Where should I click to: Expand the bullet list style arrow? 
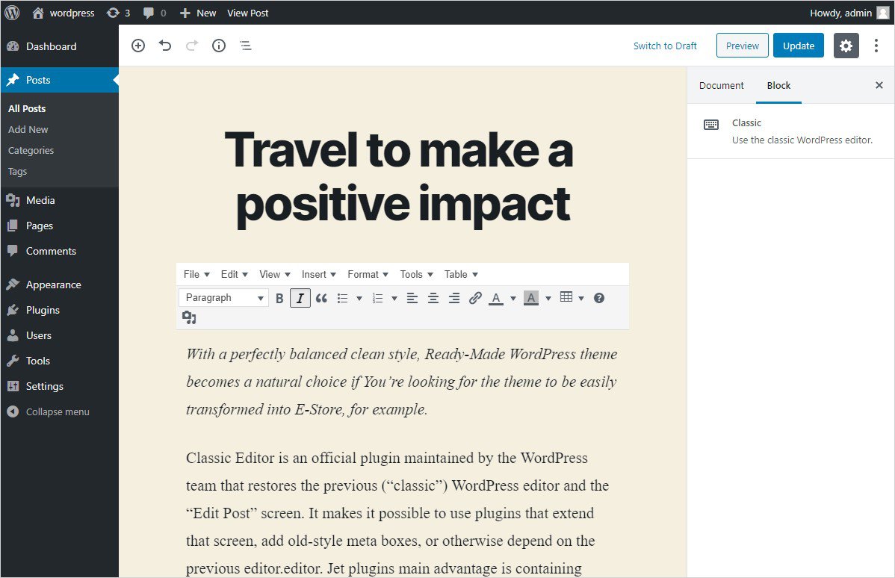tap(359, 298)
